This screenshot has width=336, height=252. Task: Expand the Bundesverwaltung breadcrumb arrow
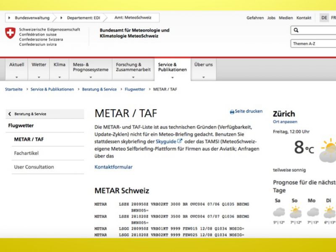[x=9, y=18]
